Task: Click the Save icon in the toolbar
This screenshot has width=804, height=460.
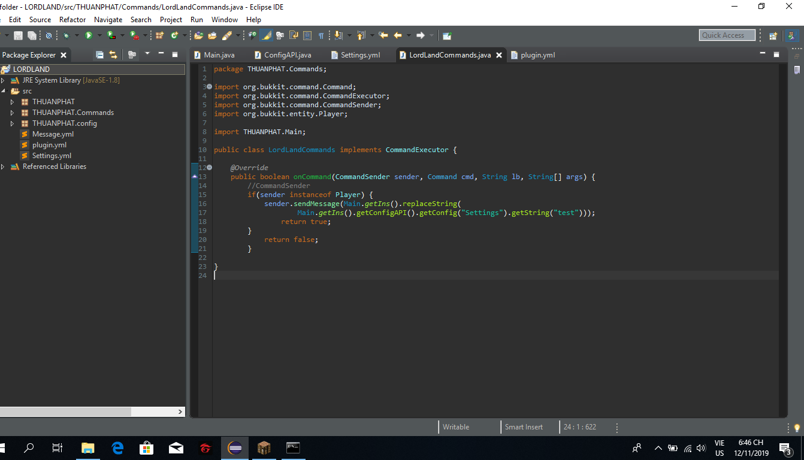Action: (18, 35)
